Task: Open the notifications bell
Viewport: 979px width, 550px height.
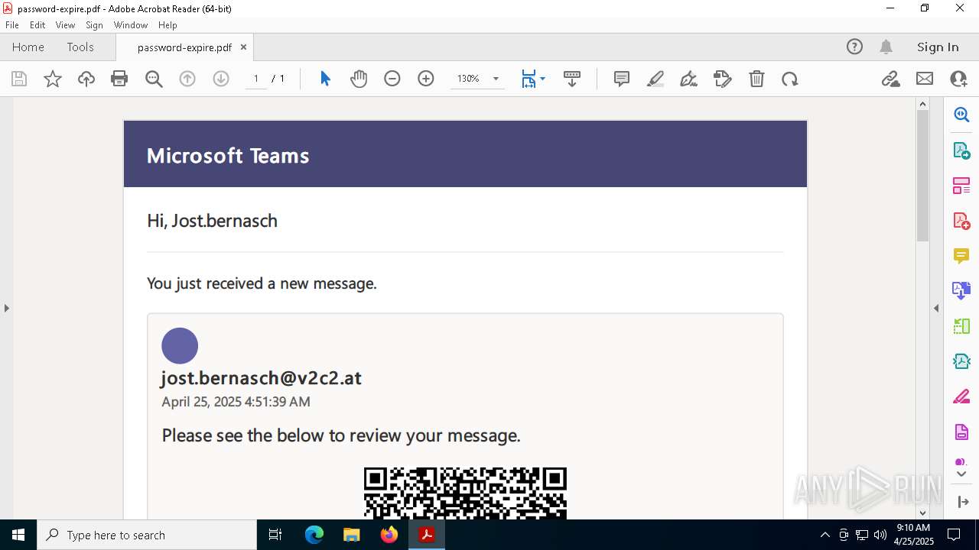Action: (x=886, y=47)
